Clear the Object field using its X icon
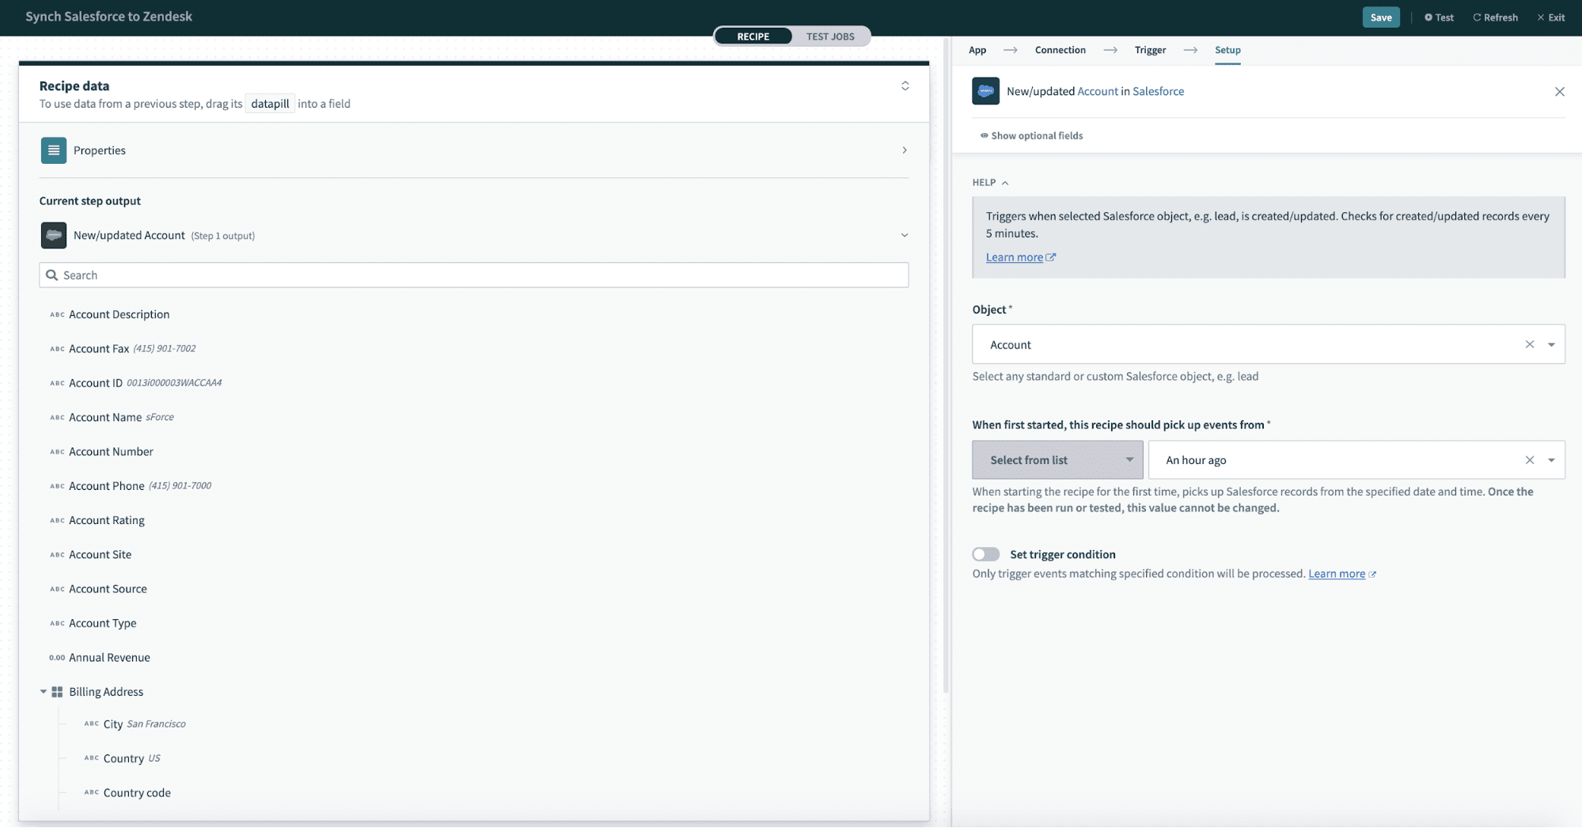Viewport: 1582px width, 828px height. click(x=1530, y=344)
